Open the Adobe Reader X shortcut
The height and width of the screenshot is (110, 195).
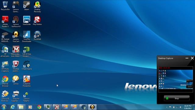coord(5,21)
